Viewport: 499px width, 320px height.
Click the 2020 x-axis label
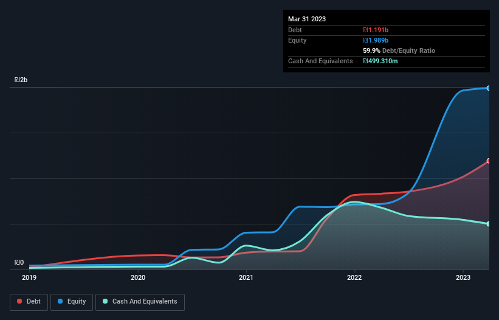(x=138, y=277)
